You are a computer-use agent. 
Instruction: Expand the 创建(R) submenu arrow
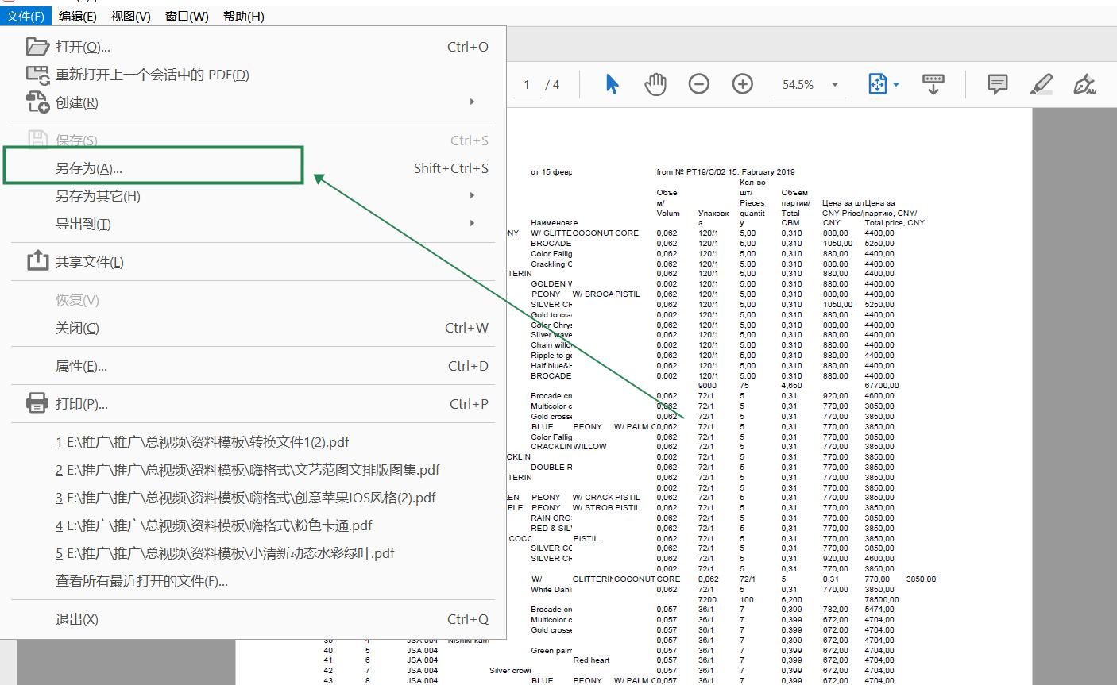click(x=471, y=102)
